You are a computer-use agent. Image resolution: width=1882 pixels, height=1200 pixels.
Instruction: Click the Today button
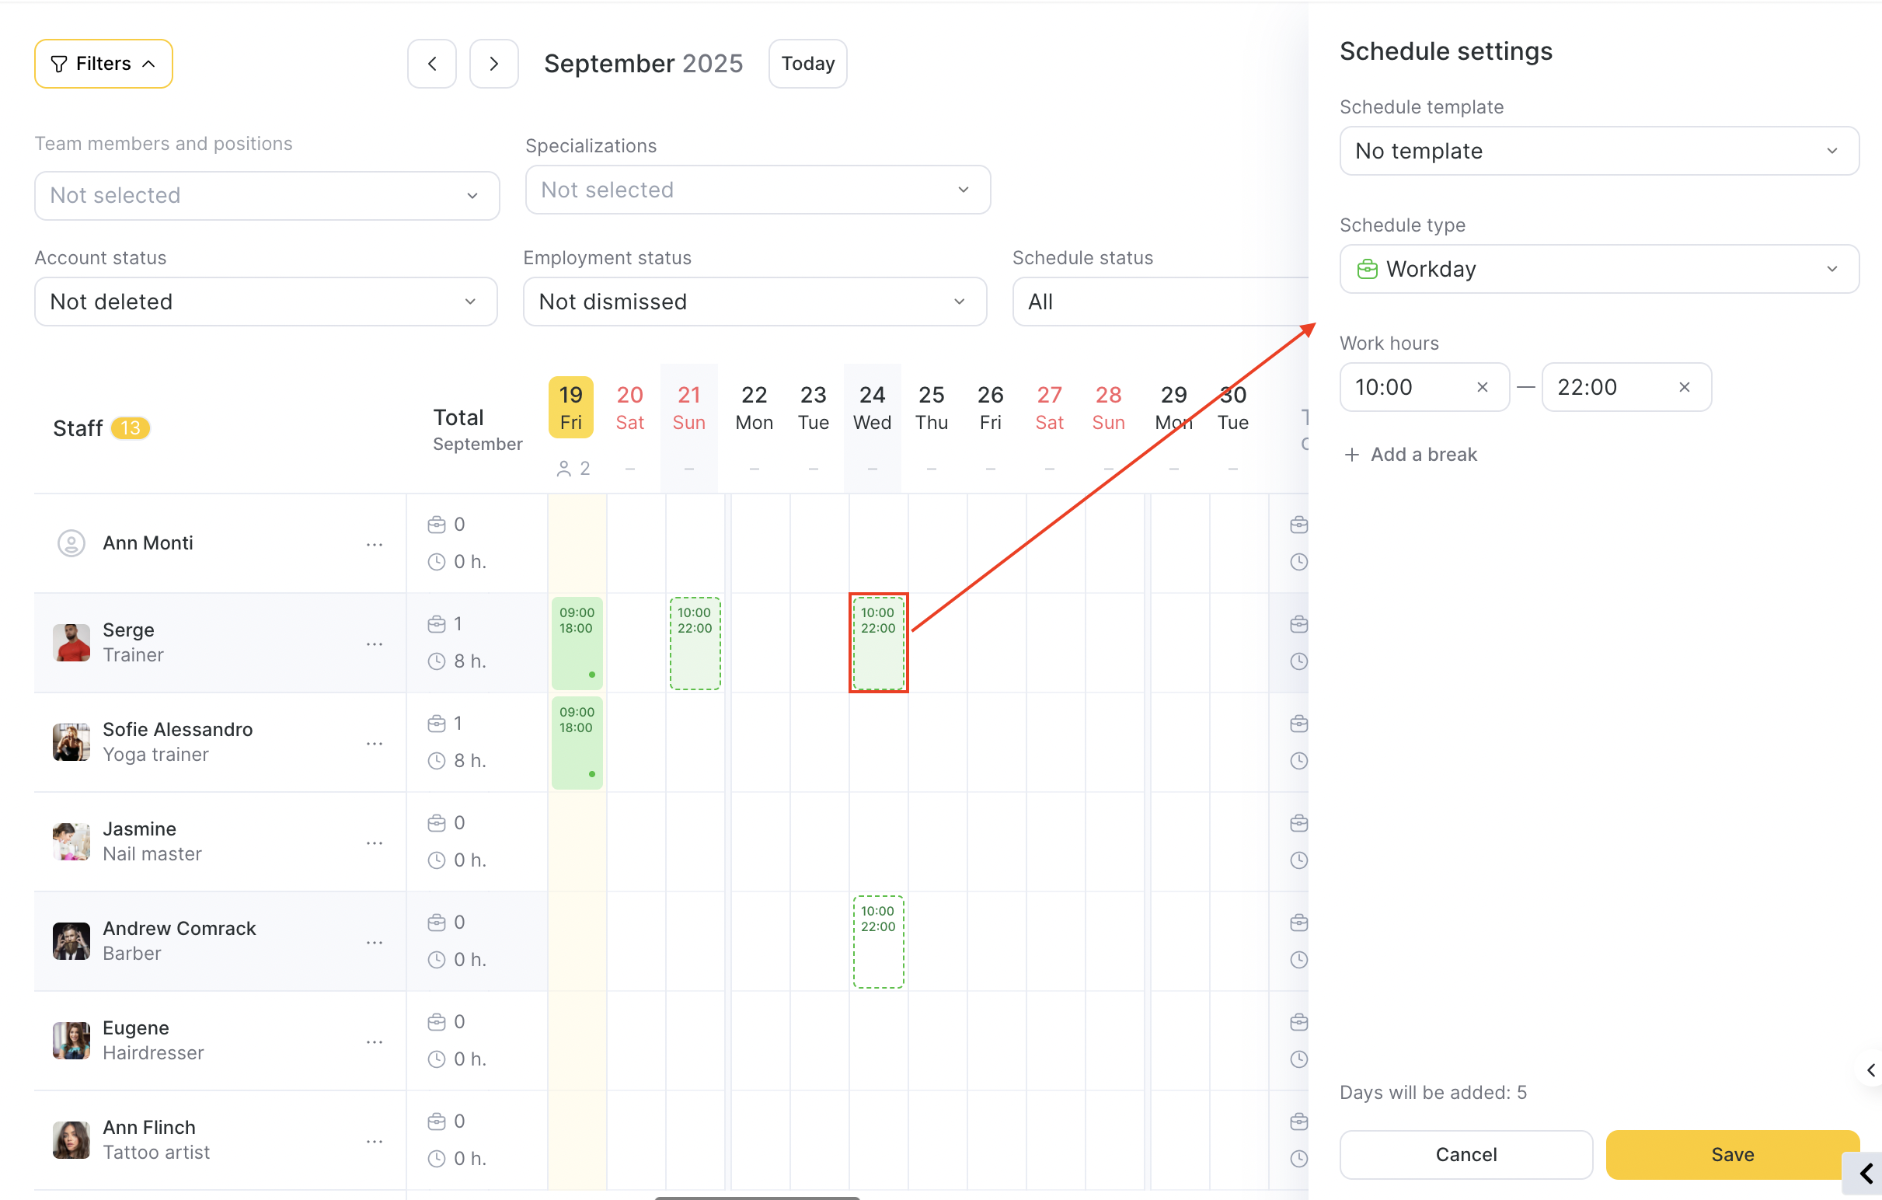(807, 63)
